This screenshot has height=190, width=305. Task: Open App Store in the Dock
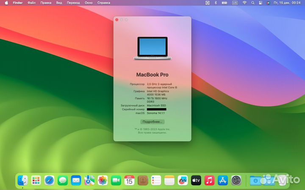(223, 181)
